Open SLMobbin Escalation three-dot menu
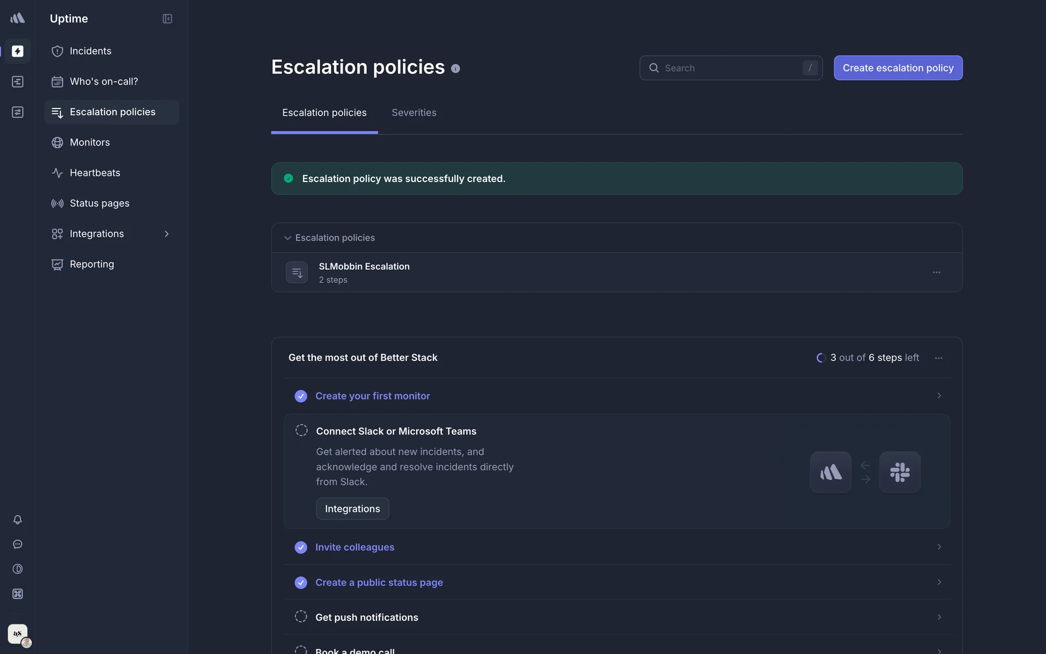The width and height of the screenshot is (1046, 654). (x=936, y=272)
